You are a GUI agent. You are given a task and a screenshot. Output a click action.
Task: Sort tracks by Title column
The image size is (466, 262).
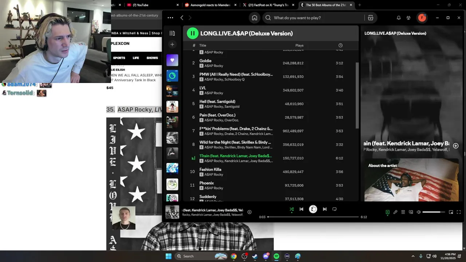coord(203,45)
